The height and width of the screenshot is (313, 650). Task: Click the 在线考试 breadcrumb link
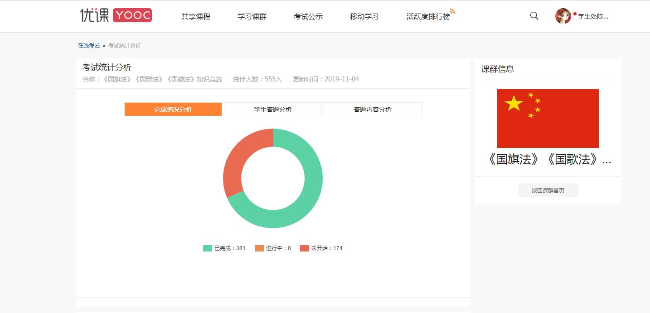click(x=89, y=46)
